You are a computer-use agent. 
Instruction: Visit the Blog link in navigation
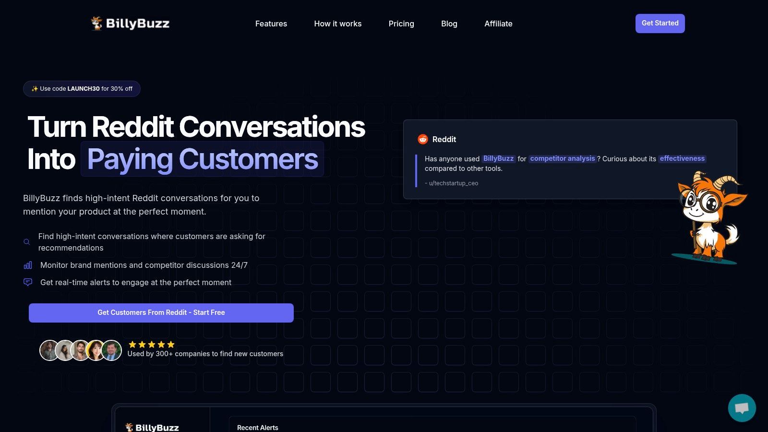point(449,24)
